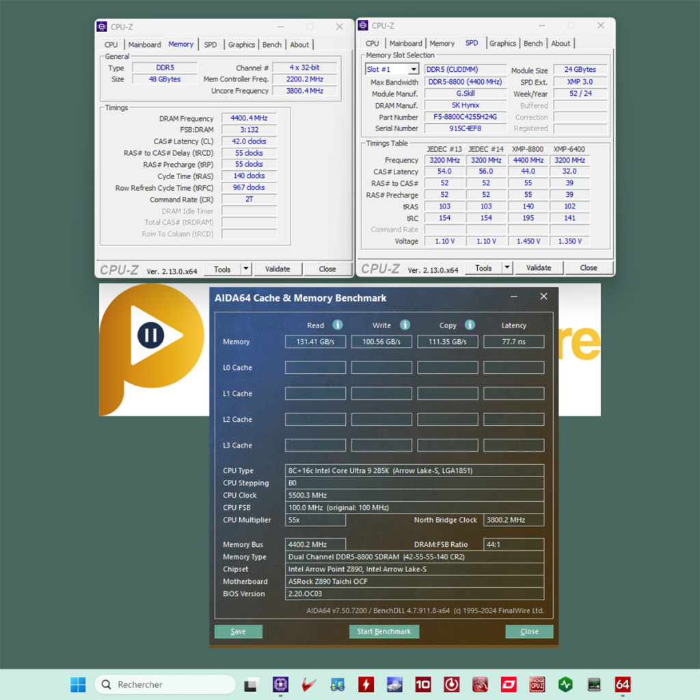Viewport: 700px width, 700px height.
Task: Switch to CPU tab in left CPU-Z window
Action: click(111, 44)
